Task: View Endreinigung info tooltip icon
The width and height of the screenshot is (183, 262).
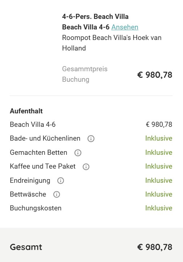Action: (x=61, y=181)
